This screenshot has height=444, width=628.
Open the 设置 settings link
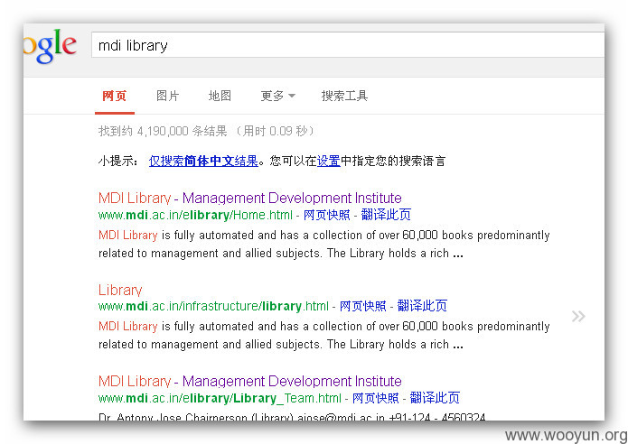pos(328,162)
